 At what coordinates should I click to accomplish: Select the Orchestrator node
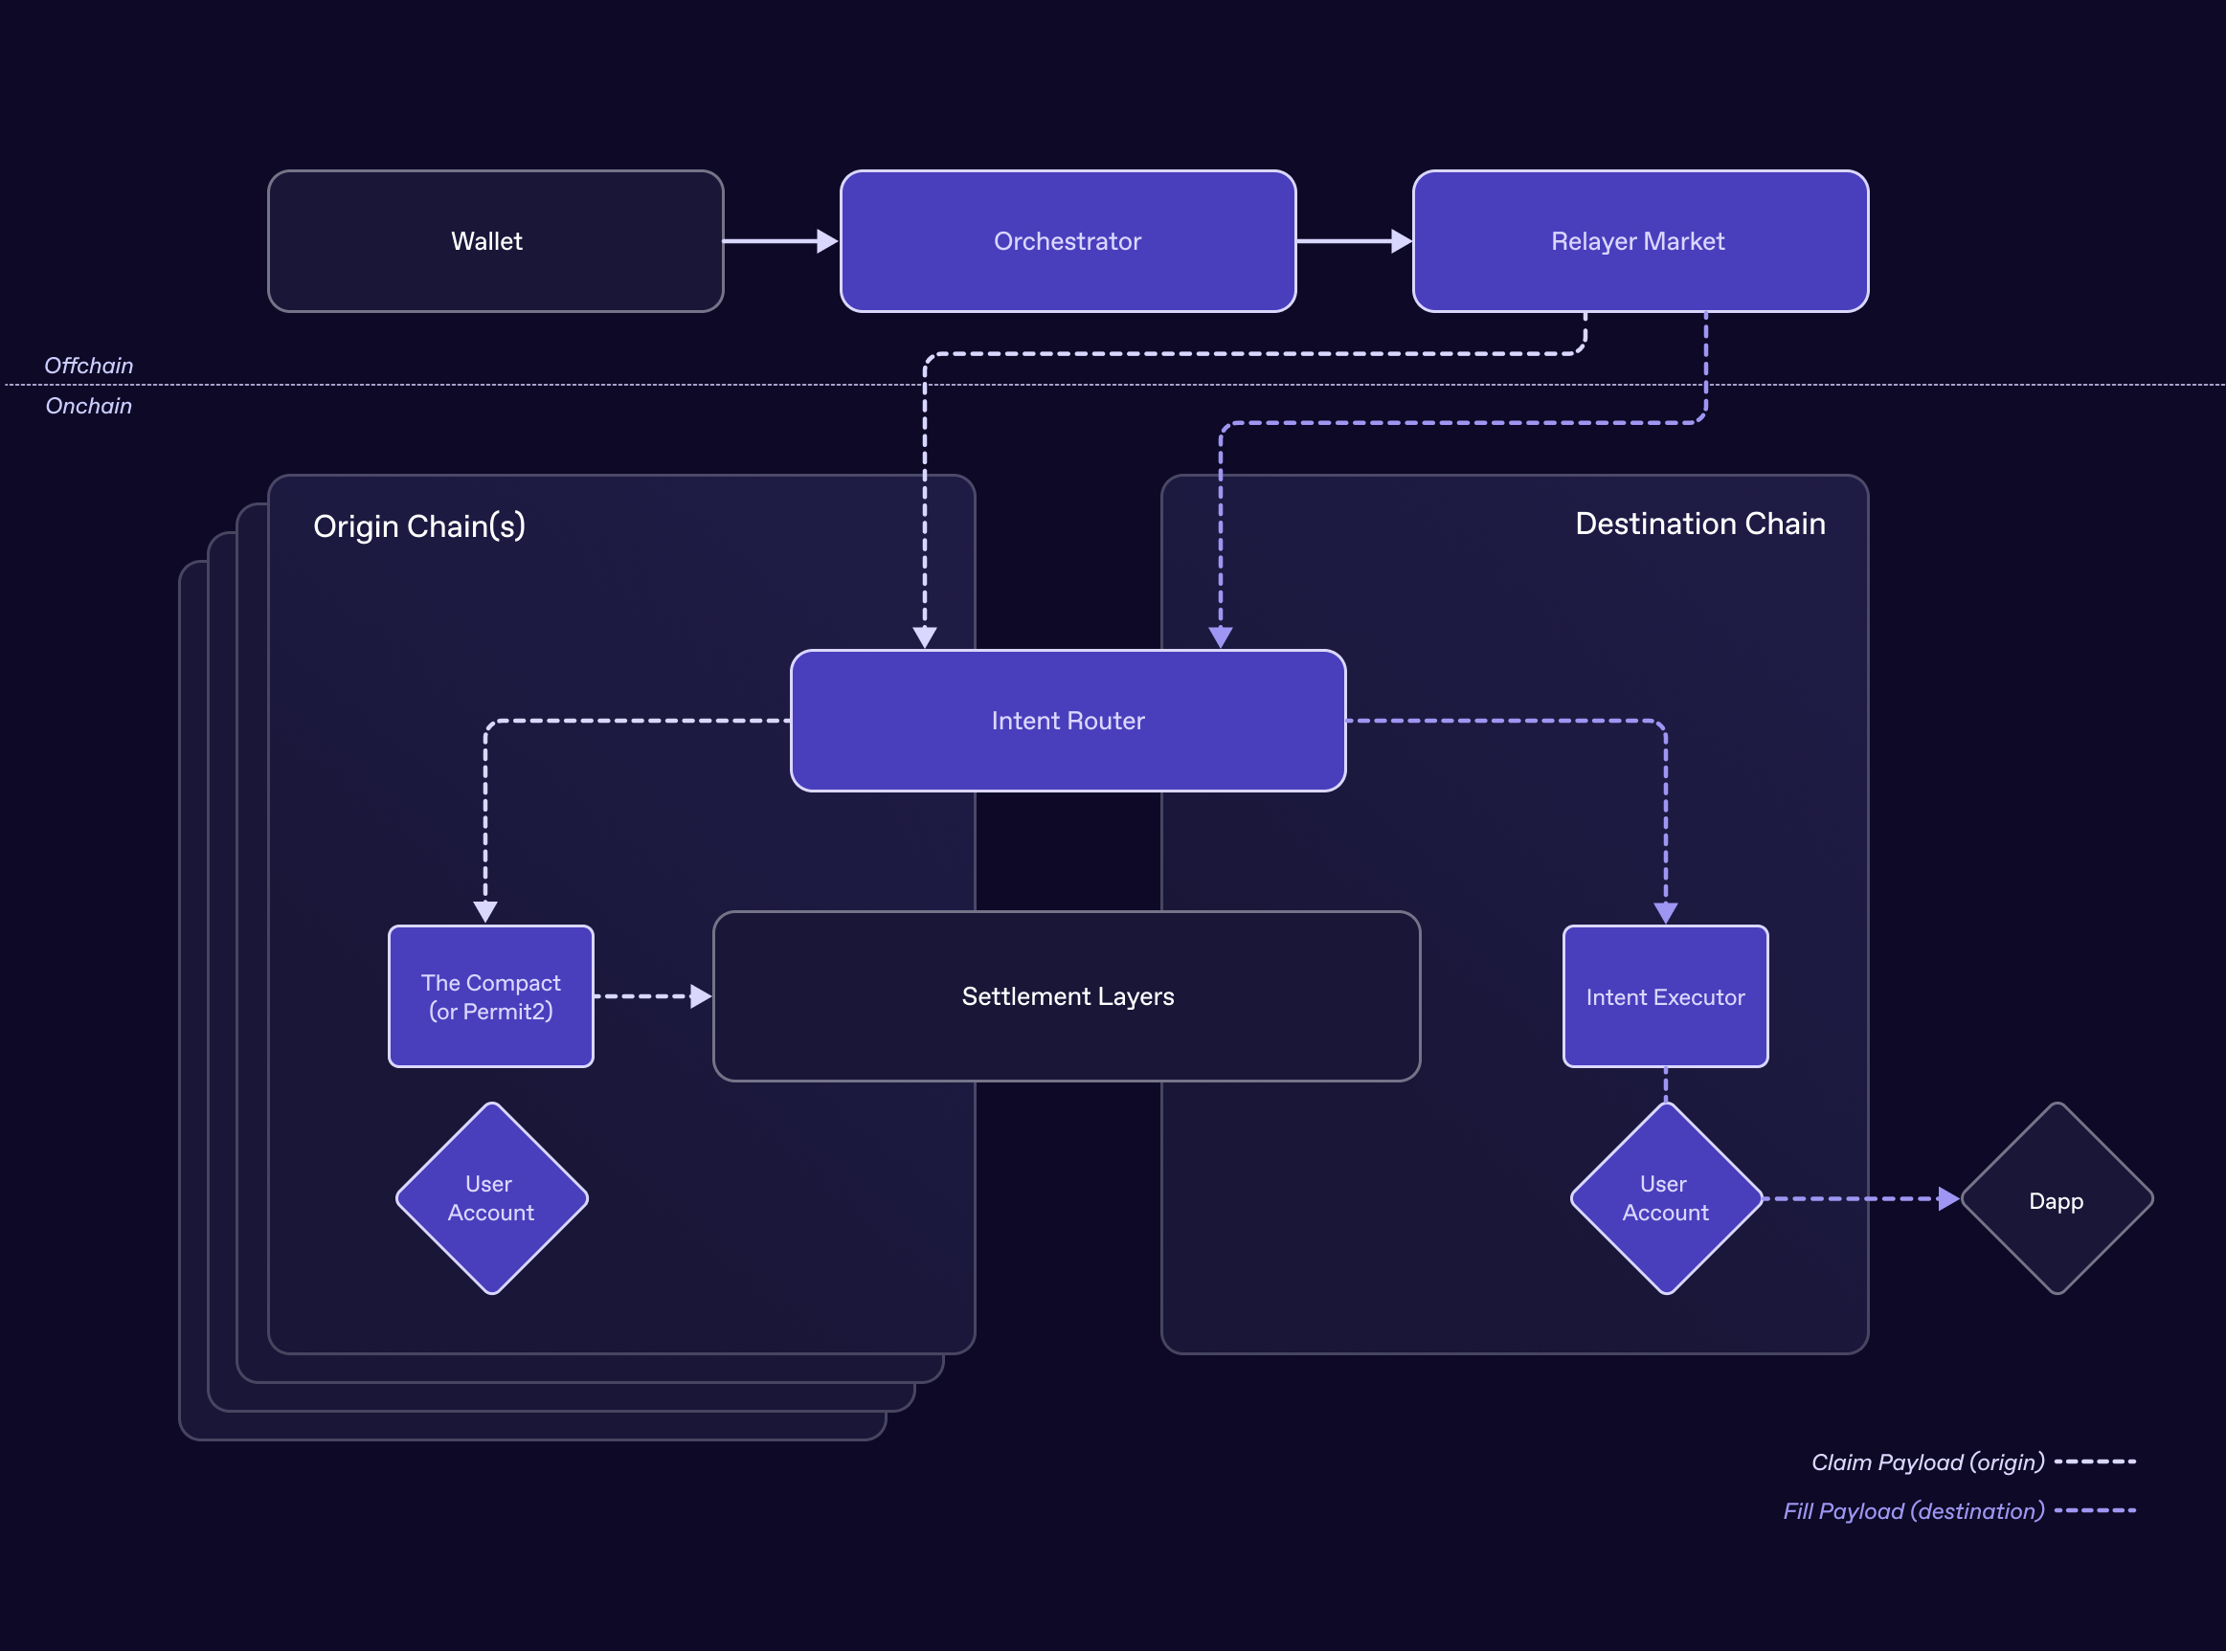[1068, 241]
